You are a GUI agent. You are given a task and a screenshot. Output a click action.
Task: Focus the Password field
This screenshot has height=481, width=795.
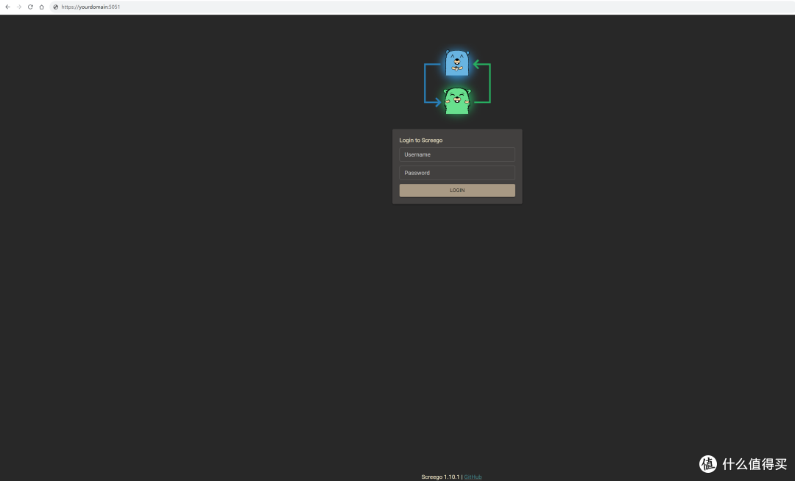coord(457,173)
